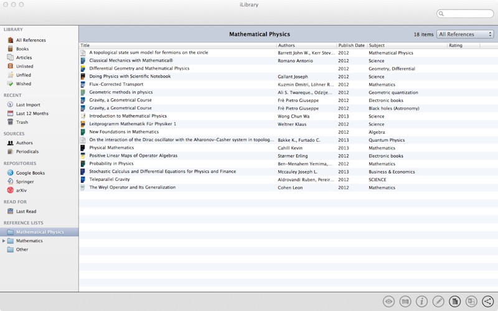498x311 pixels.
Task: Select 'Introduction to Mathematical Physics'
Action: pos(288,116)
